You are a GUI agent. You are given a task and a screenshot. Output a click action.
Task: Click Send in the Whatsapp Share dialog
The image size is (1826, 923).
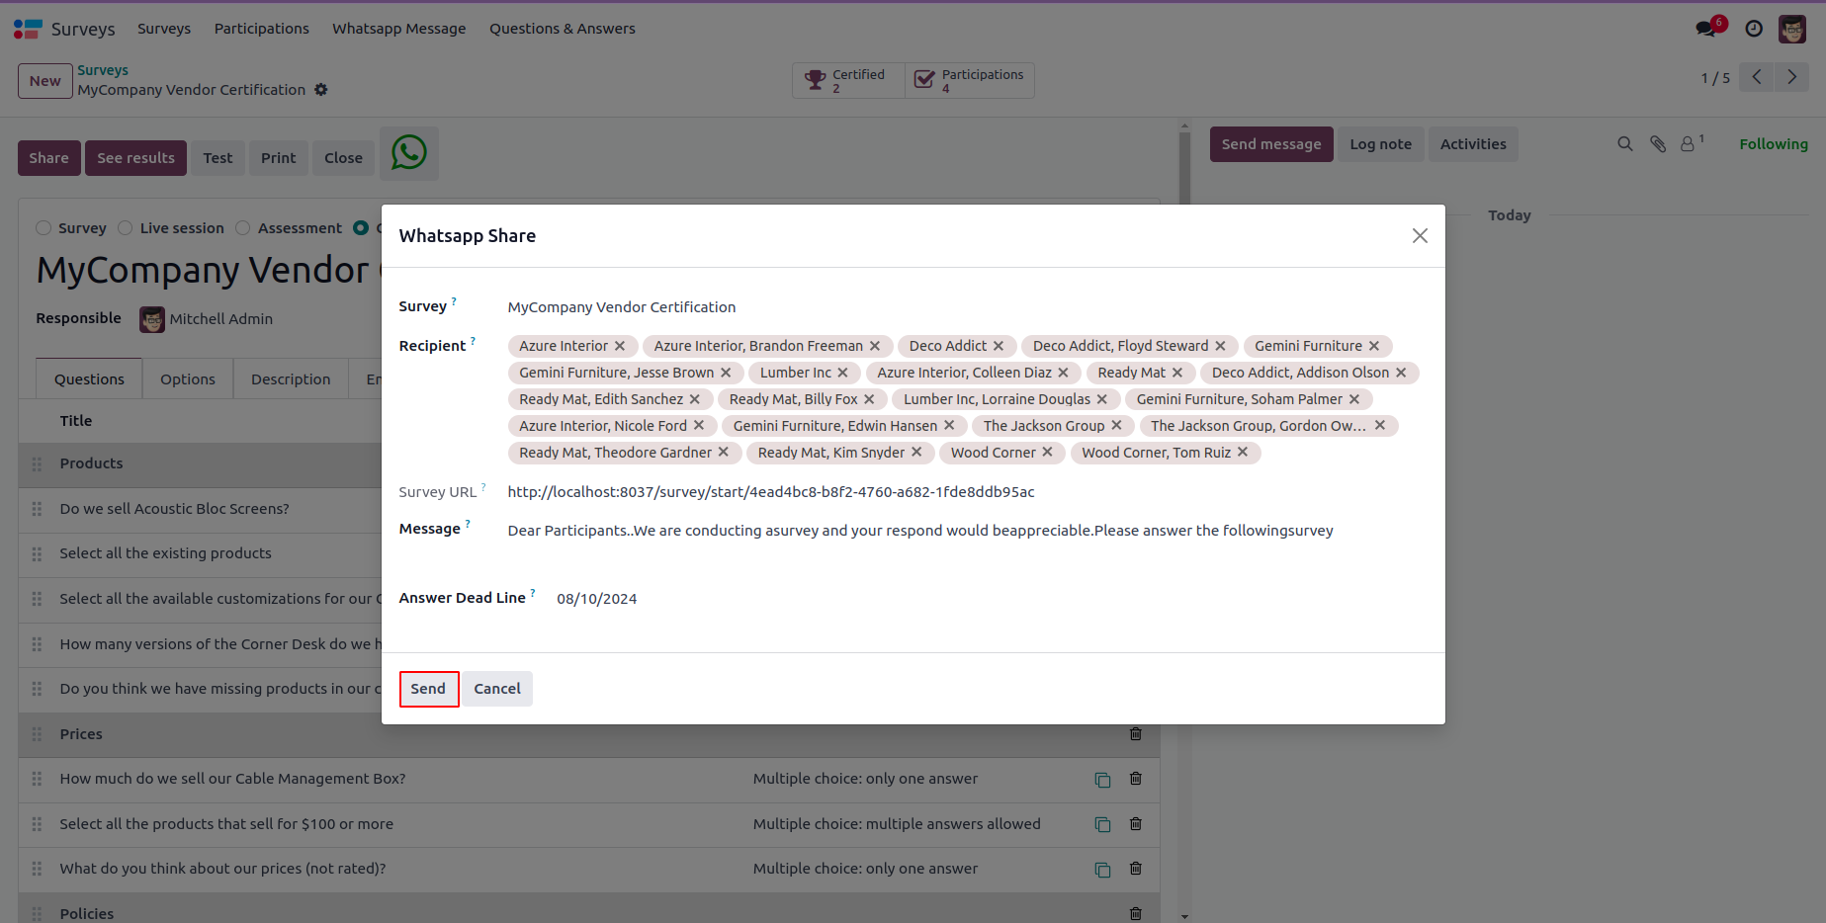click(x=428, y=689)
